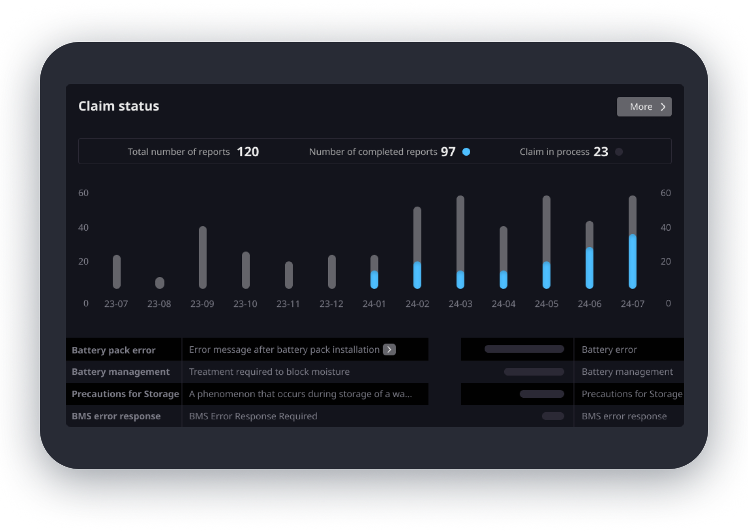748x531 pixels.
Task: Select the 24-04 chart bar
Action: tap(504, 258)
